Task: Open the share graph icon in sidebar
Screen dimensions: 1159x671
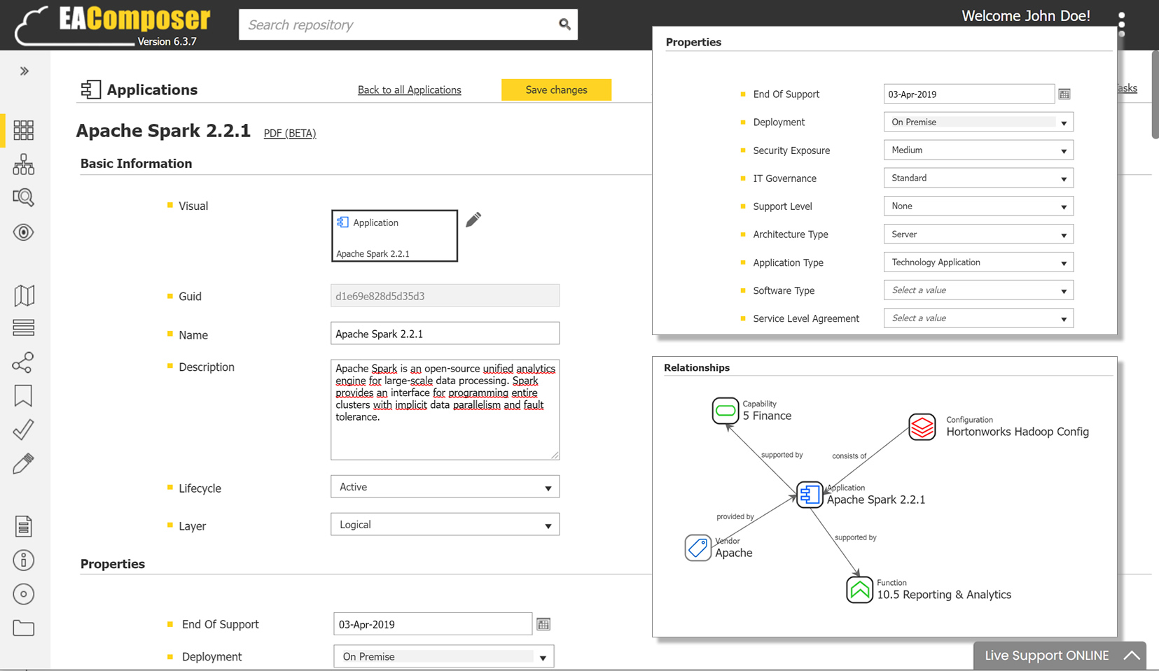Action: coord(23,362)
